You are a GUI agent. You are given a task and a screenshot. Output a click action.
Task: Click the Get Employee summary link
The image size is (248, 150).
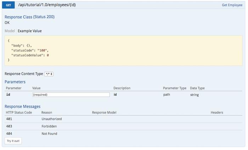[x=232, y=5]
